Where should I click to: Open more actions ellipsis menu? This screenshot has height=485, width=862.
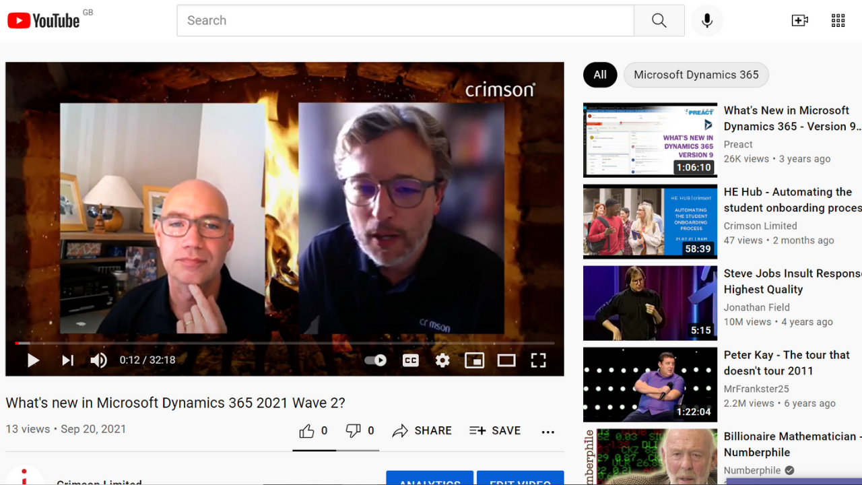pos(548,431)
